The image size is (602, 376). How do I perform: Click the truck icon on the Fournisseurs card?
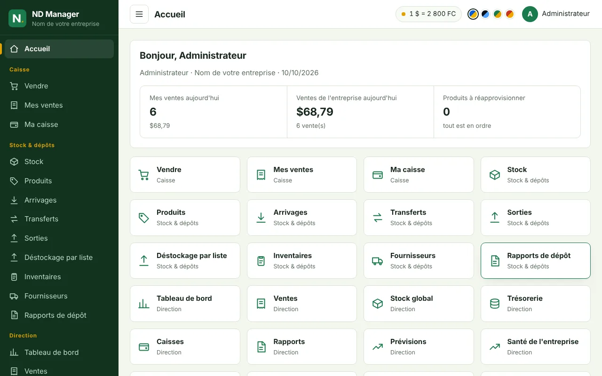tap(378, 261)
